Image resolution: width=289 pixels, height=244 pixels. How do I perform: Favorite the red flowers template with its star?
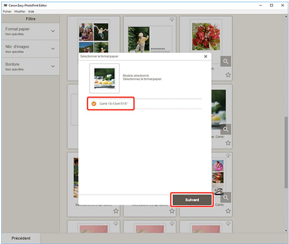pyautogui.click(x=228, y=75)
